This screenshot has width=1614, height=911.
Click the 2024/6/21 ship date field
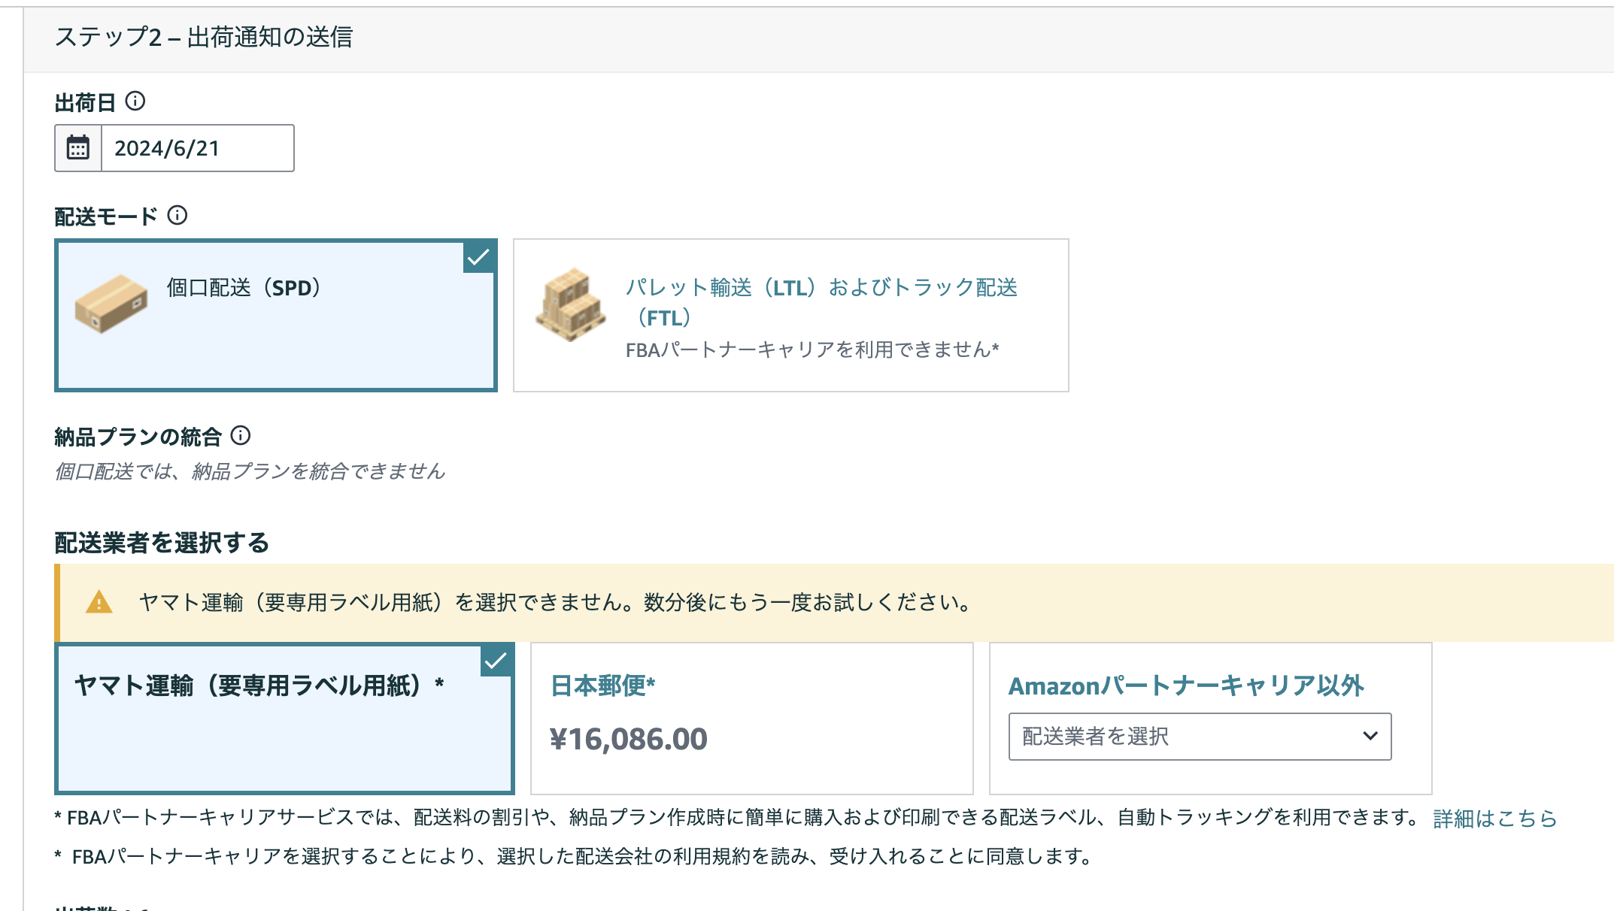[x=197, y=148]
